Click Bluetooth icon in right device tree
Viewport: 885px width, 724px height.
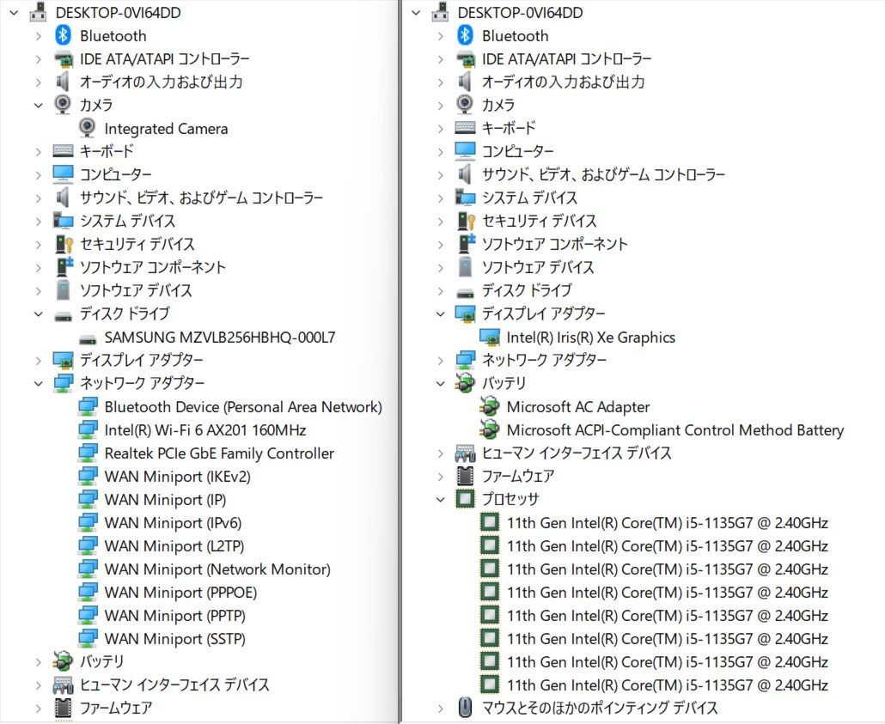[465, 35]
